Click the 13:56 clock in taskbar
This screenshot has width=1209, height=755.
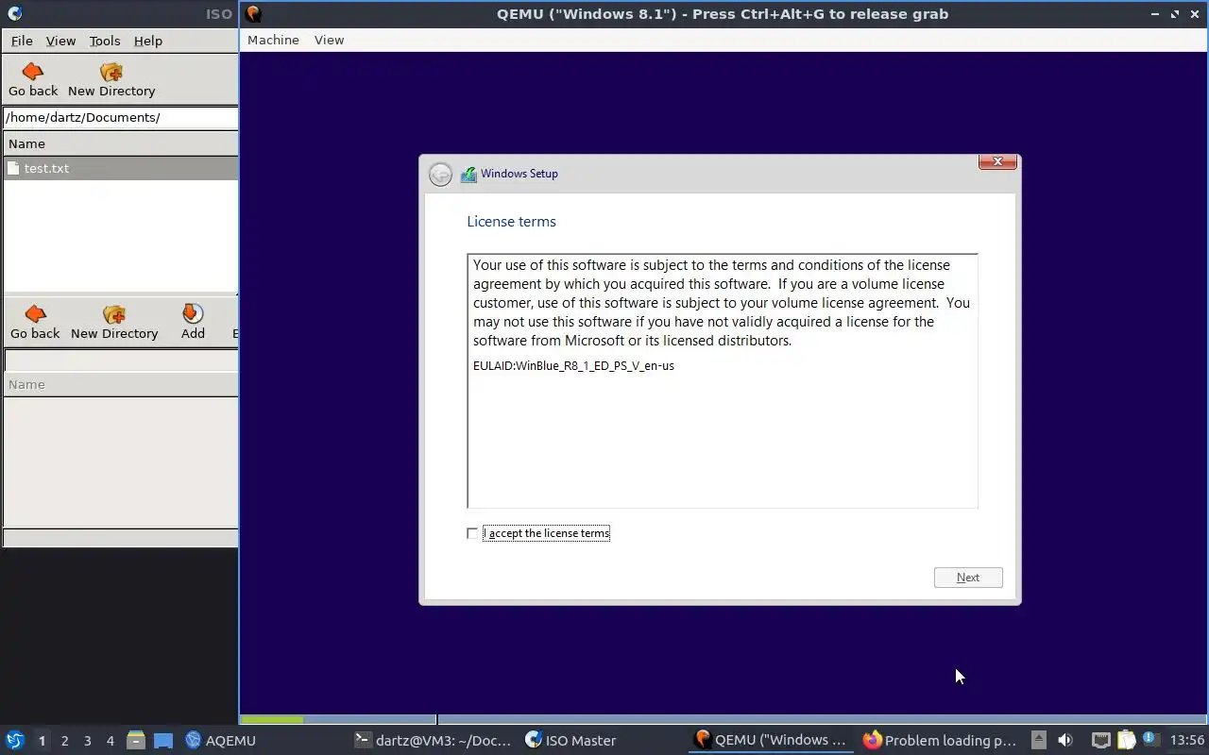coord(1186,740)
